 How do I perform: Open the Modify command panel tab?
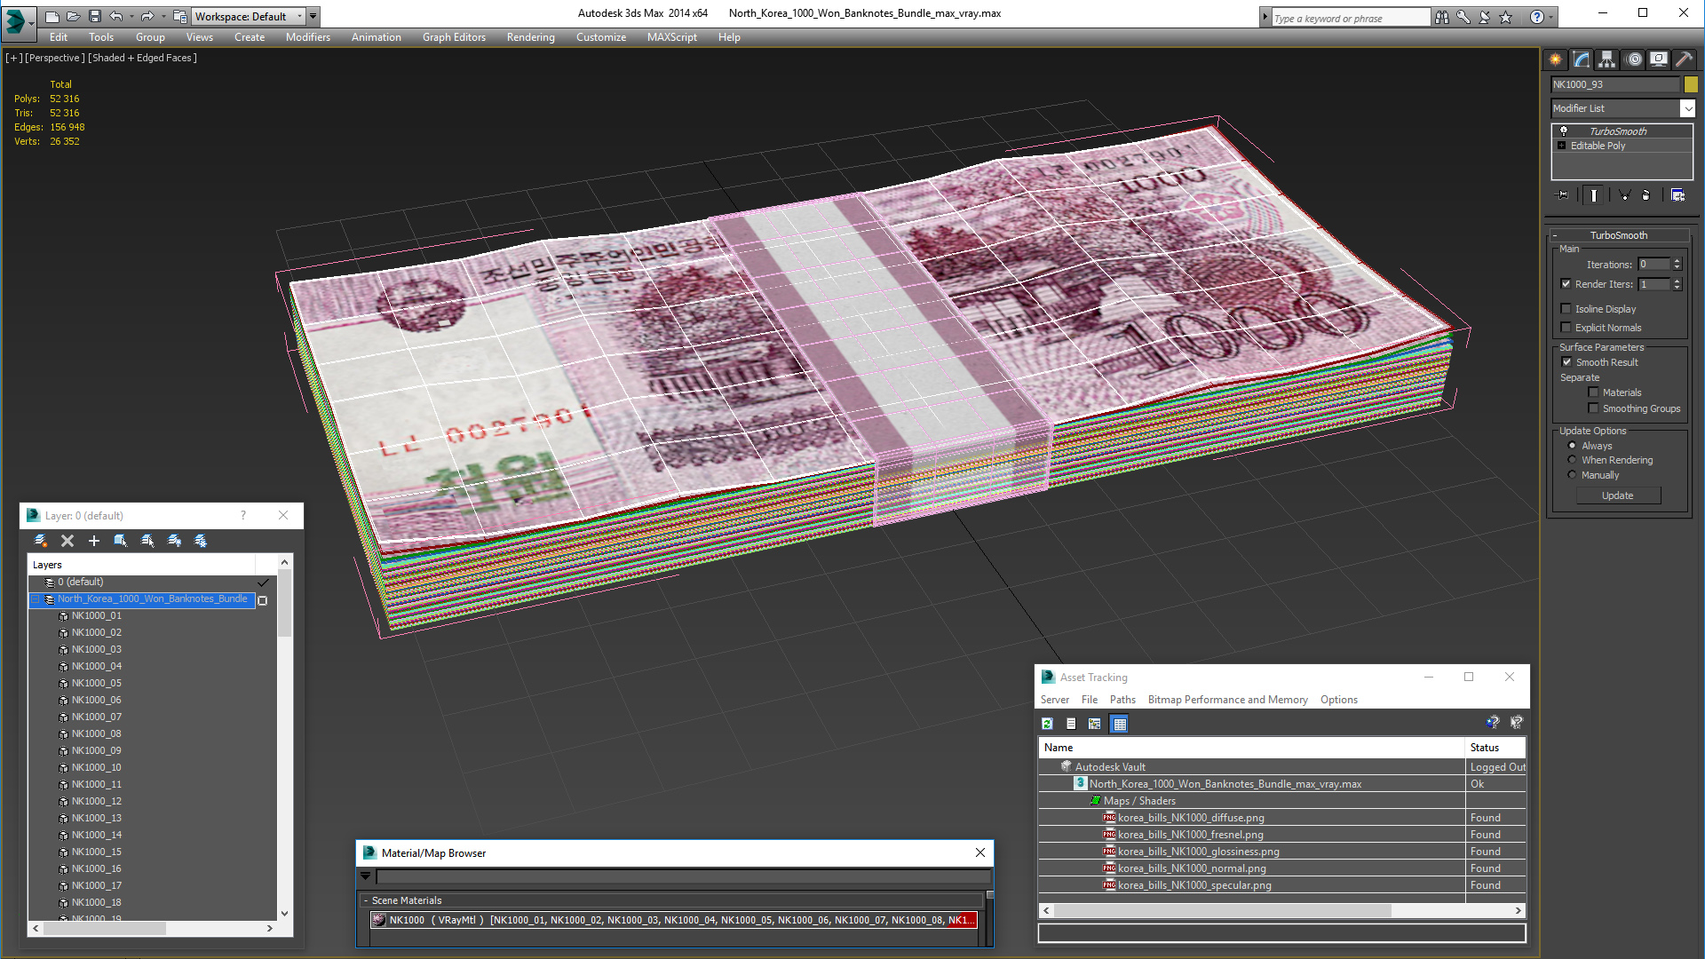pyautogui.click(x=1582, y=59)
